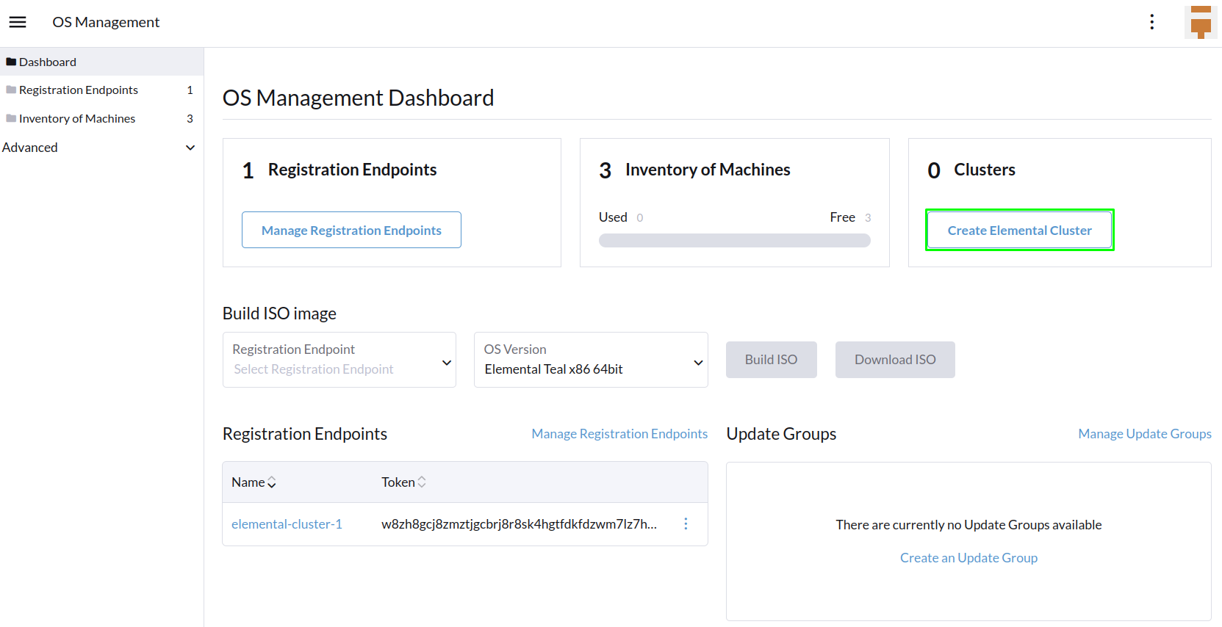
Task: Click the Clusters card title
Action: coord(985,170)
